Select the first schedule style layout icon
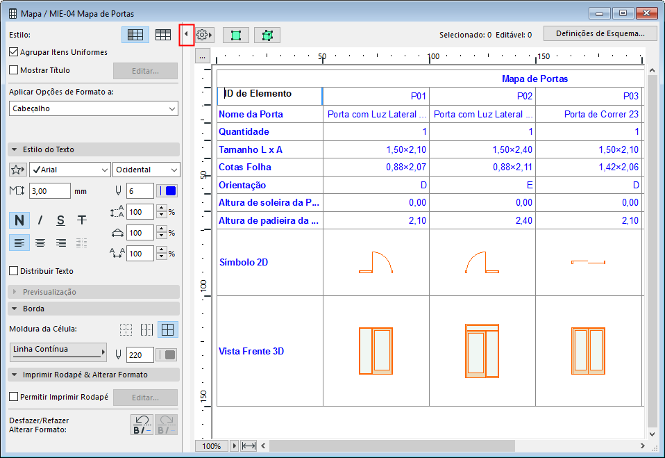The width and height of the screenshot is (665, 458). click(135, 35)
